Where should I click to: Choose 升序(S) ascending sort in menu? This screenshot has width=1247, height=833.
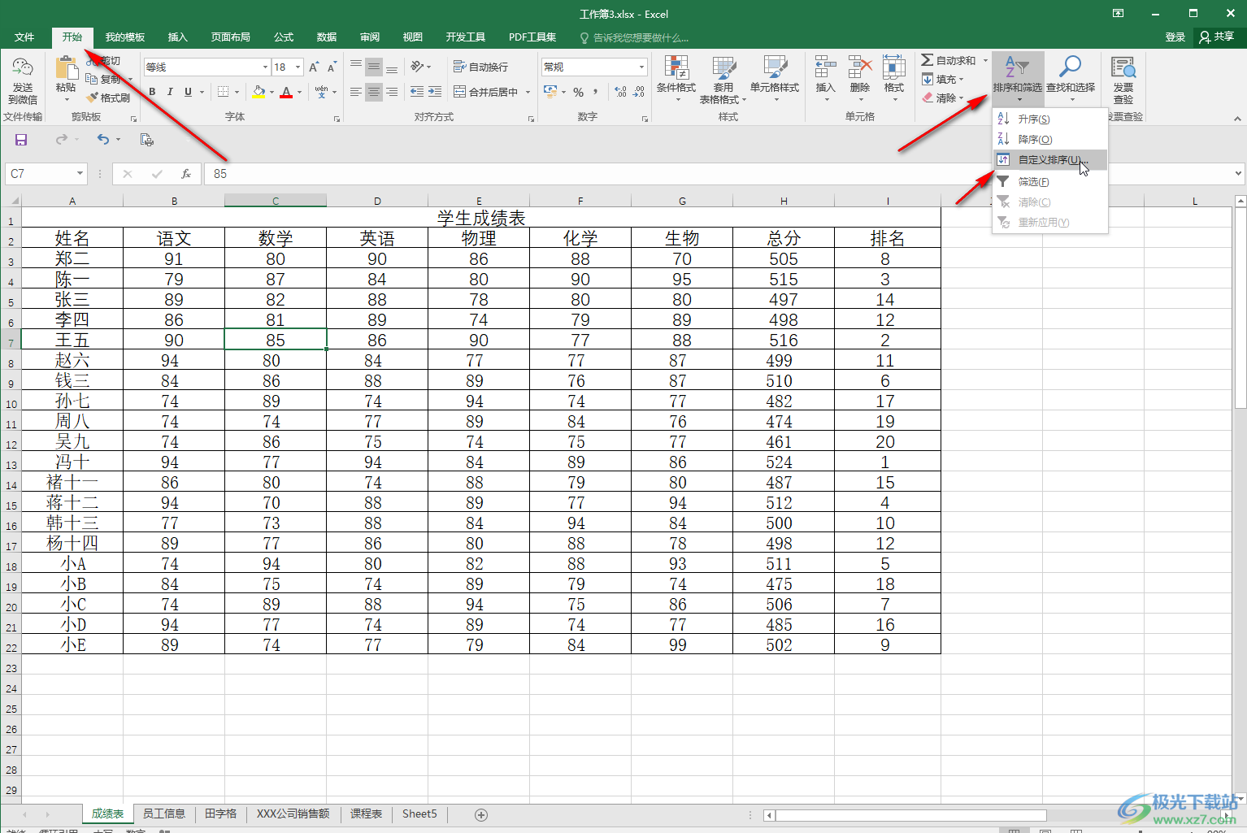coord(1049,119)
